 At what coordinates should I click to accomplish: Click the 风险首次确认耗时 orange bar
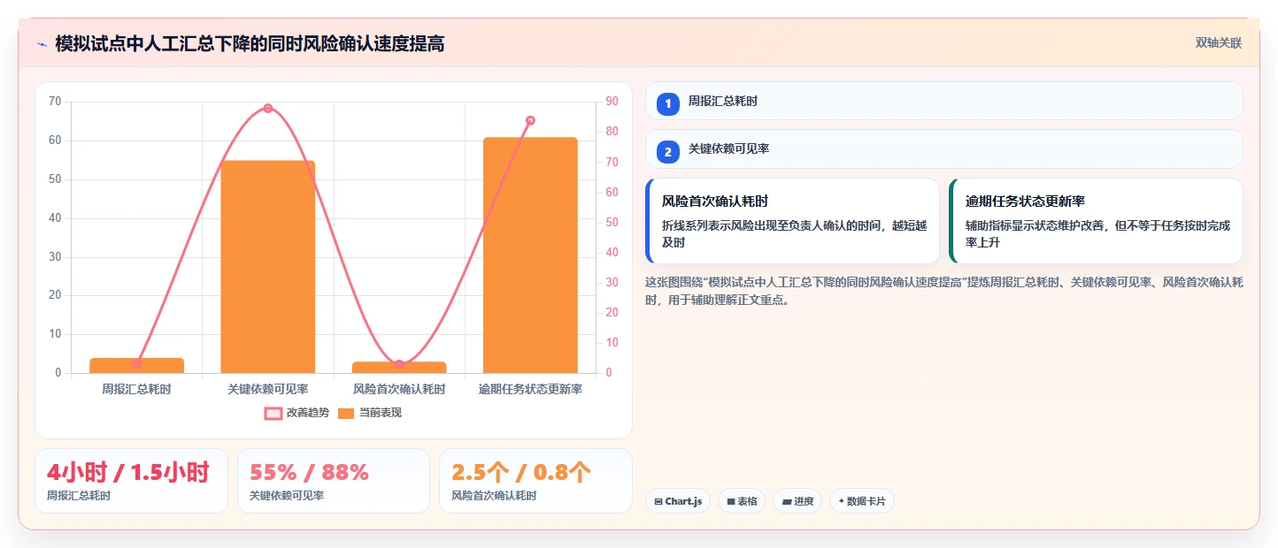click(x=399, y=368)
